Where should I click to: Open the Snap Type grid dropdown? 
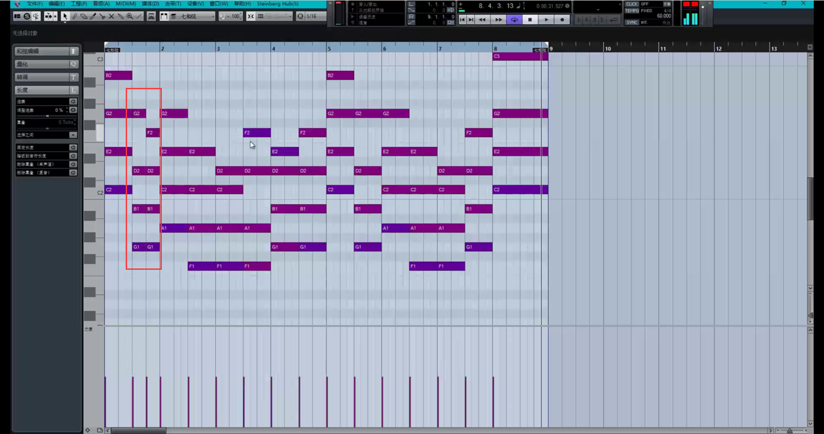tap(275, 16)
